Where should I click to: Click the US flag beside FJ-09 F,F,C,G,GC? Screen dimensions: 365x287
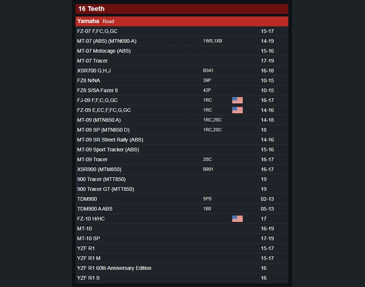click(x=237, y=100)
